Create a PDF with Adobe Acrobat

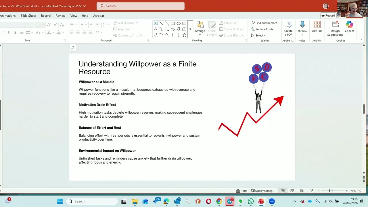288,29
